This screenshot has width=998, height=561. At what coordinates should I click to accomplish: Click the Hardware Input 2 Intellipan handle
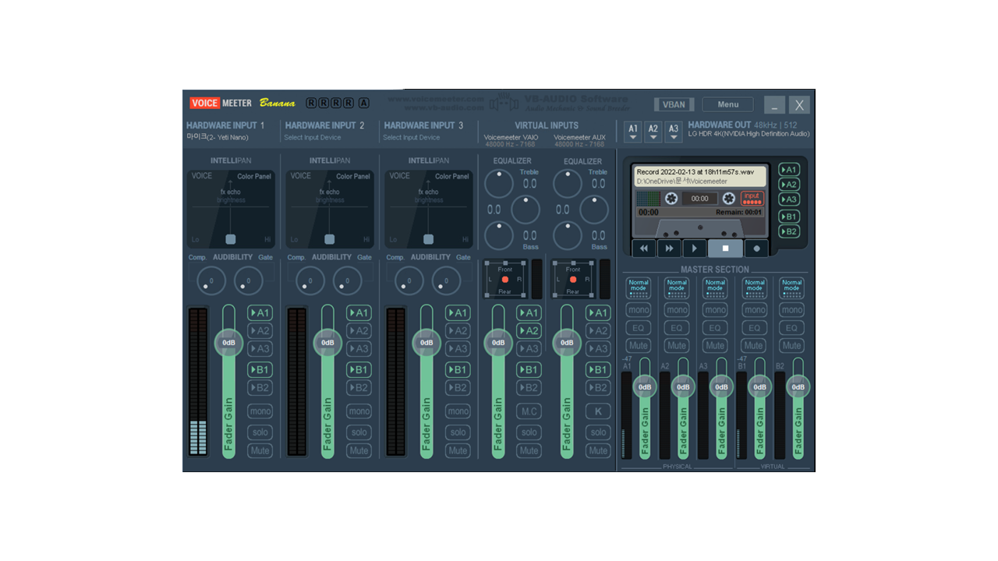pyautogui.click(x=330, y=239)
